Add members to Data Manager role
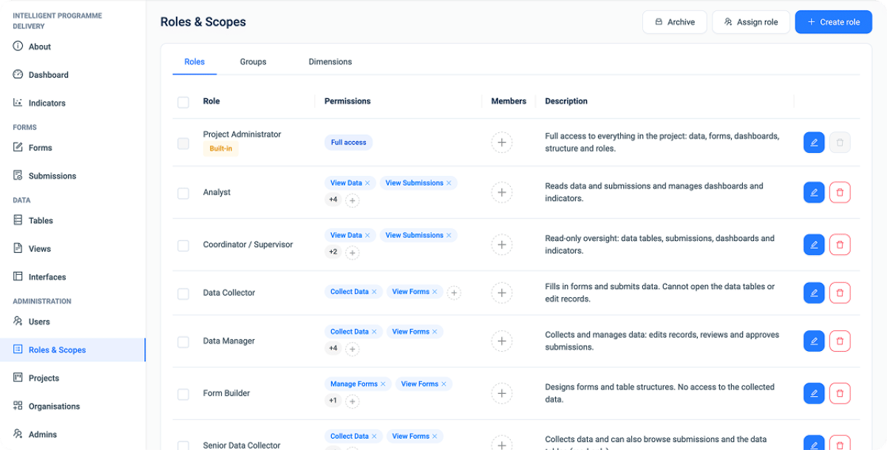This screenshot has height=450, width=887. click(x=501, y=341)
